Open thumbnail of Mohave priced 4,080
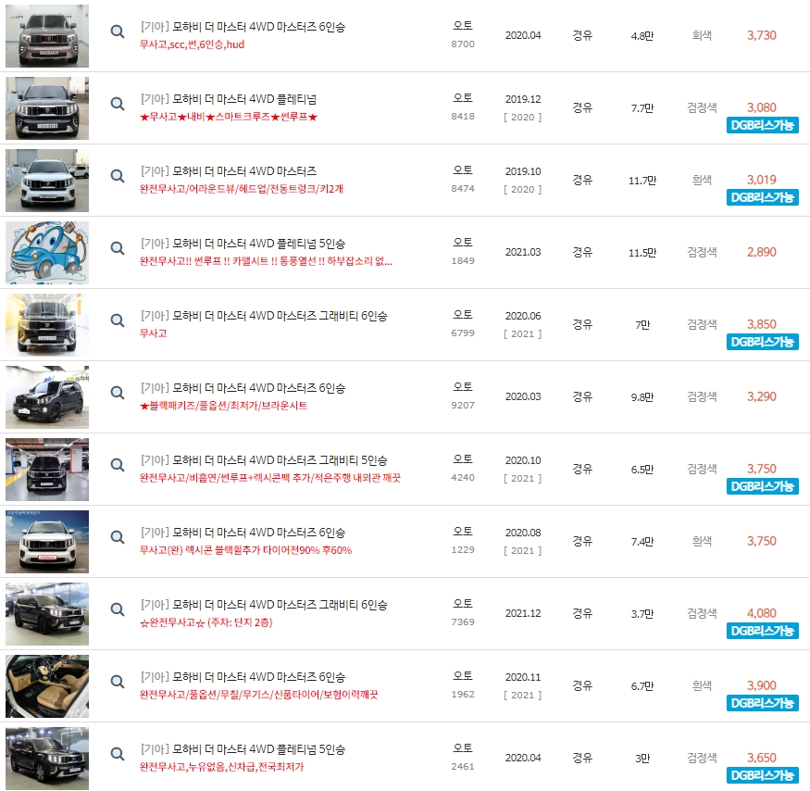The image size is (810, 791). click(47, 614)
